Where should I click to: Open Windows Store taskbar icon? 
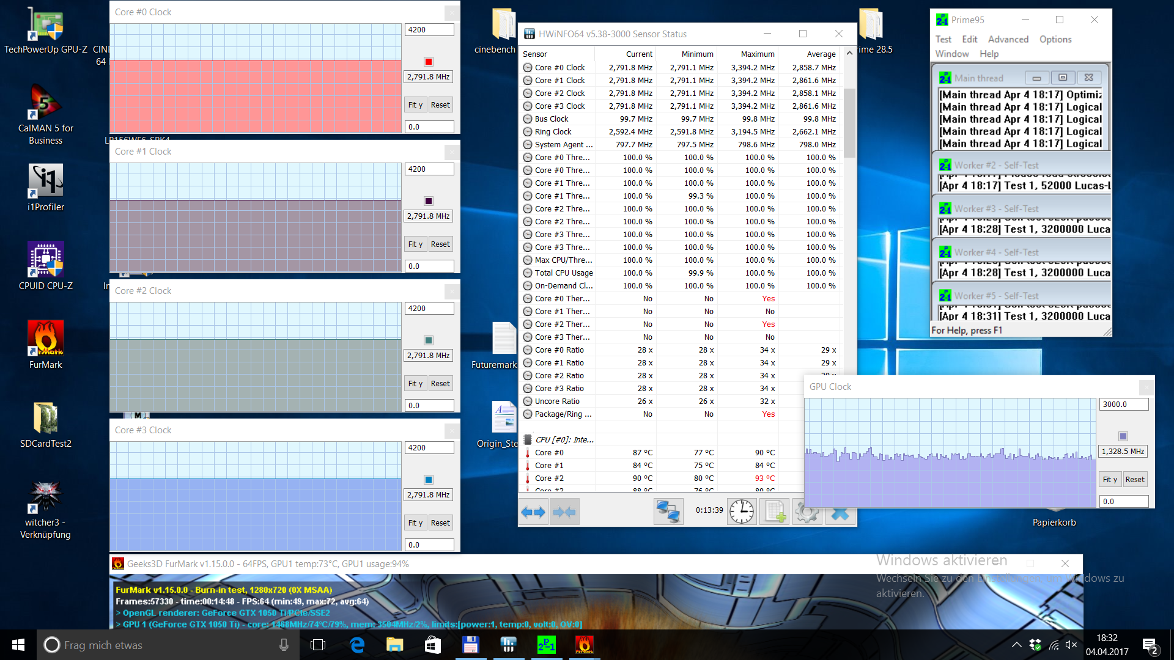(433, 645)
